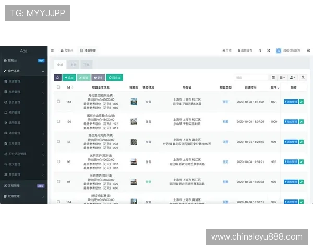313x250 pixels.
Task: Click the 主页 home link
Action: point(227,51)
